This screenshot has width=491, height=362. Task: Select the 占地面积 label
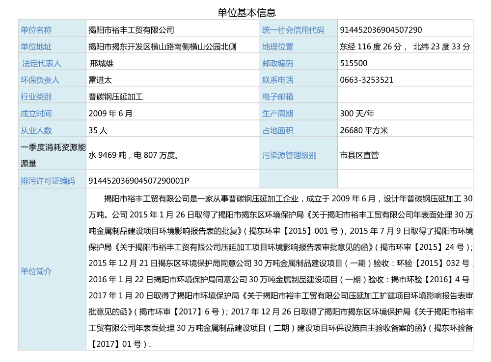[278, 131]
